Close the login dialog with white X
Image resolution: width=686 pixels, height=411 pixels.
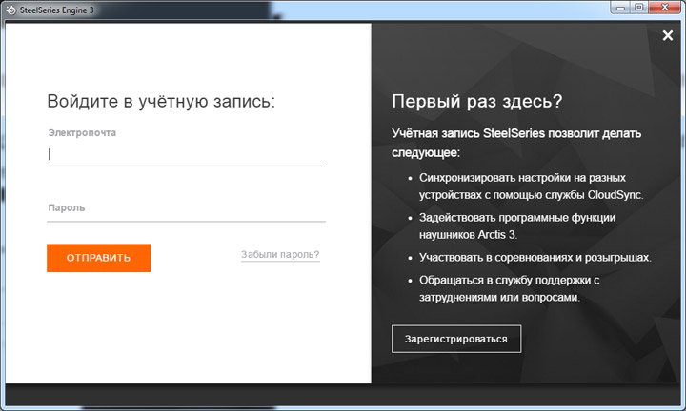pos(668,35)
